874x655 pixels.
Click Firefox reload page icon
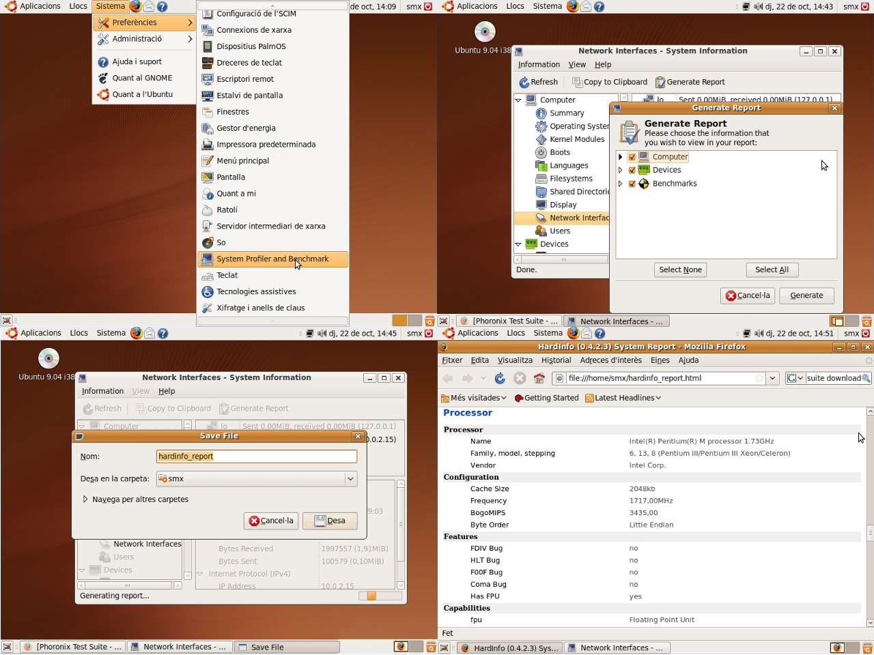[500, 378]
